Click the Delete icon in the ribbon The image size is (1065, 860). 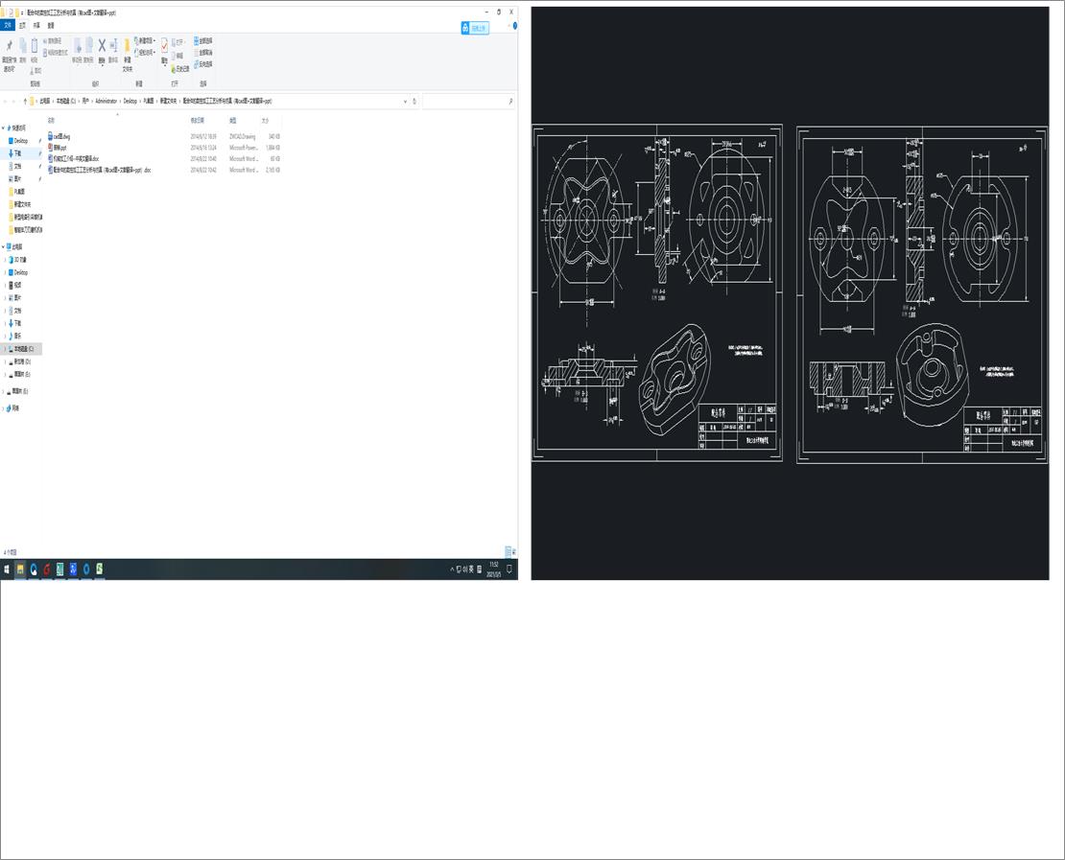102,46
